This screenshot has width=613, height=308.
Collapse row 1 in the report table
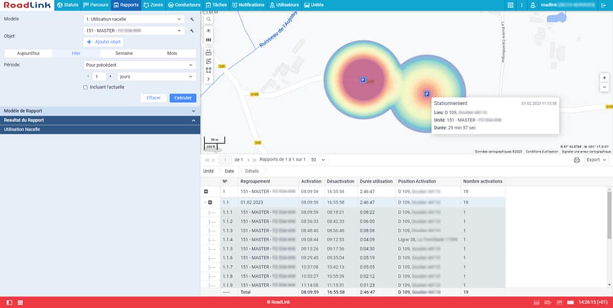click(x=206, y=192)
